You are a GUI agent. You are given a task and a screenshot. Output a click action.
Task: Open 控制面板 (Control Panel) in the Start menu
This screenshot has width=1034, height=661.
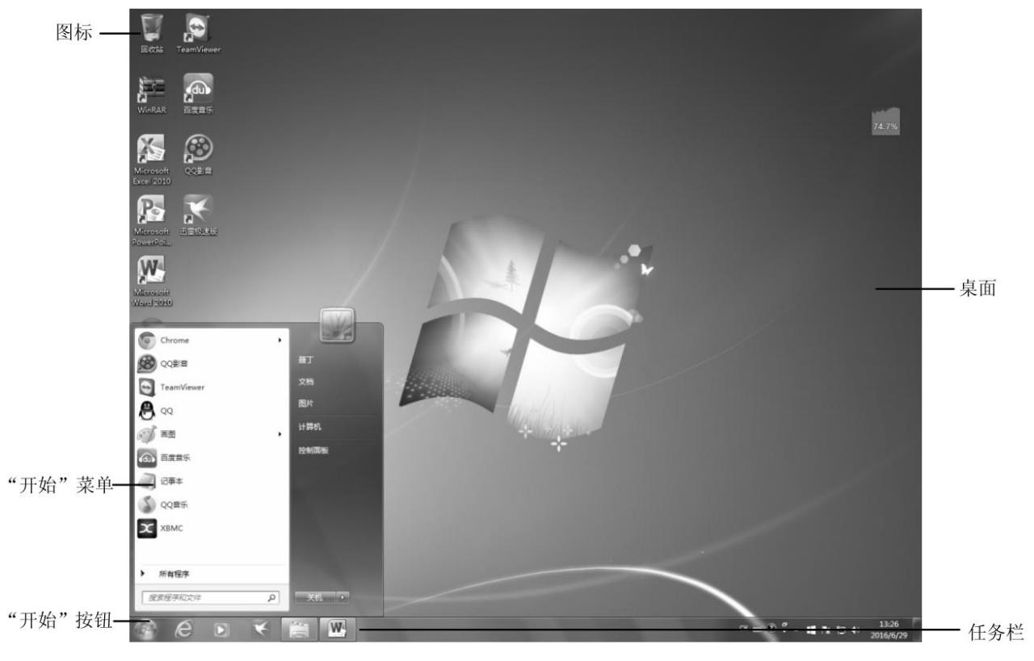click(x=313, y=451)
